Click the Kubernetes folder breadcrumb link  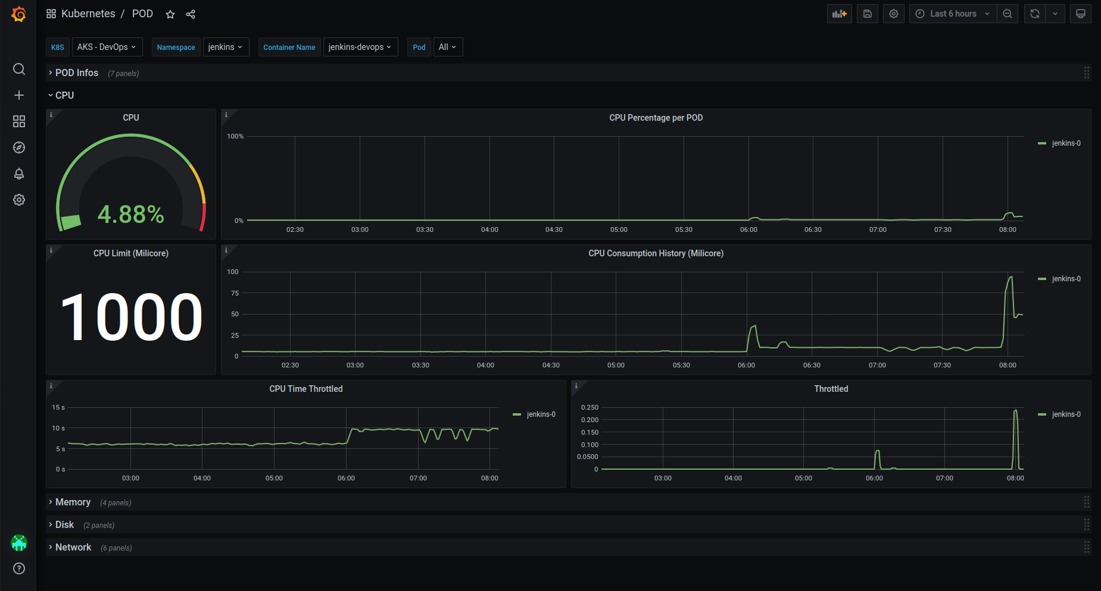coord(88,14)
